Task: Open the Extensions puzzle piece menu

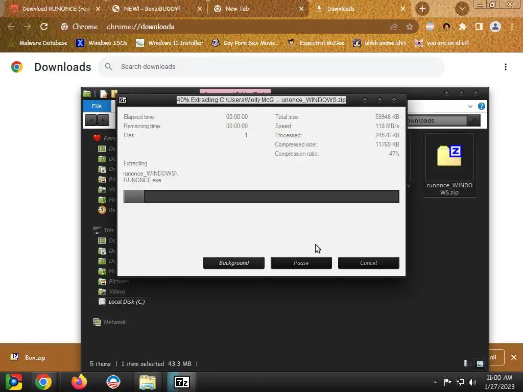Action: (463, 27)
